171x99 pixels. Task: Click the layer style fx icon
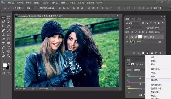click(138, 53)
